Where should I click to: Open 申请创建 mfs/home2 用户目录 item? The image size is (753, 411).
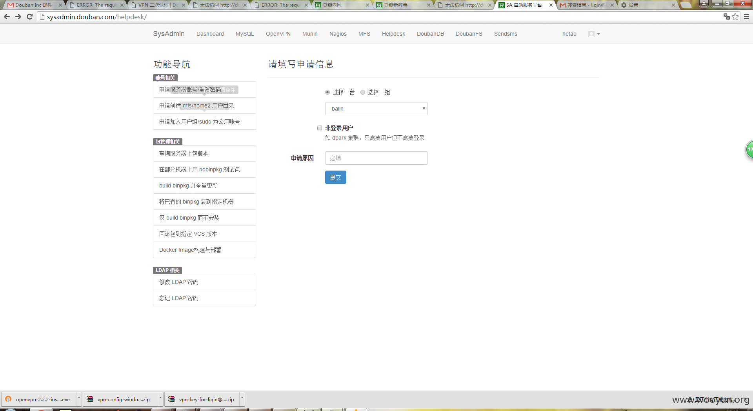pyautogui.click(x=204, y=105)
